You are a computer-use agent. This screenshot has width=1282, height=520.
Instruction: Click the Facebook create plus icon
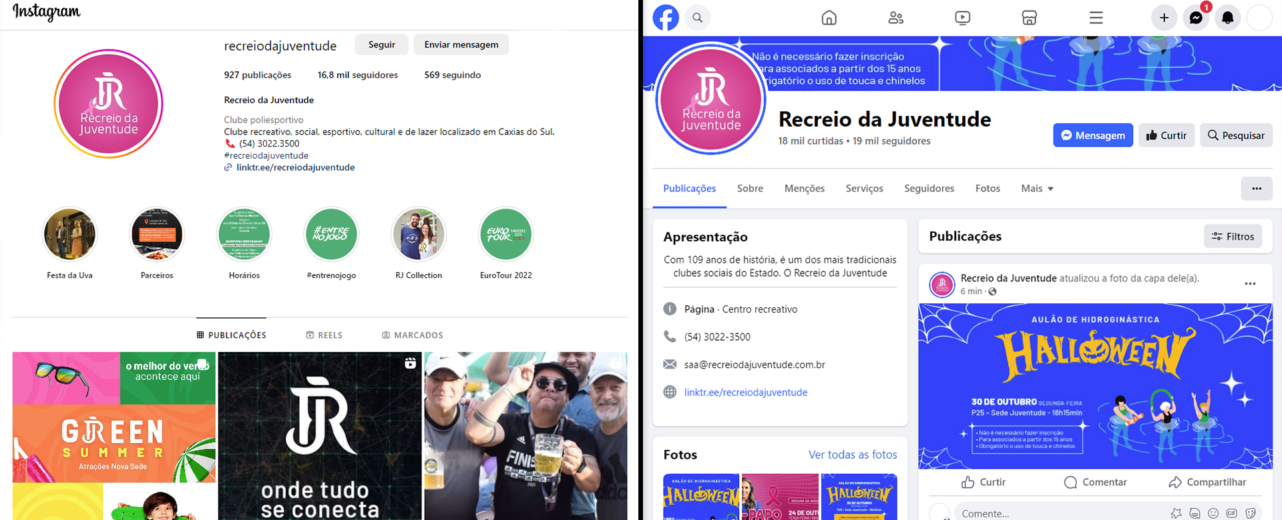click(1164, 17)
